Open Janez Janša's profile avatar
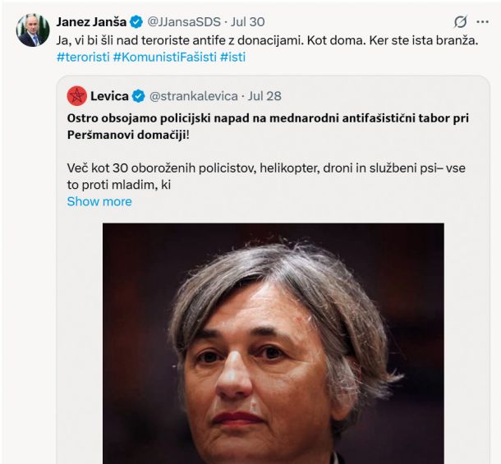Image resolution: width=501 pixels, height=464 pixels. [x=33, y=30]
